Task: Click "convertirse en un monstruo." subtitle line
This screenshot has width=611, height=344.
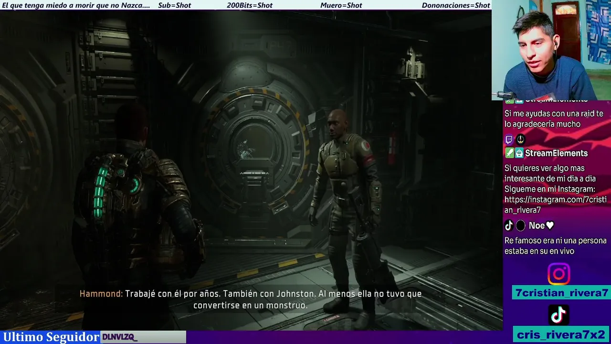Action: point(250,305)
